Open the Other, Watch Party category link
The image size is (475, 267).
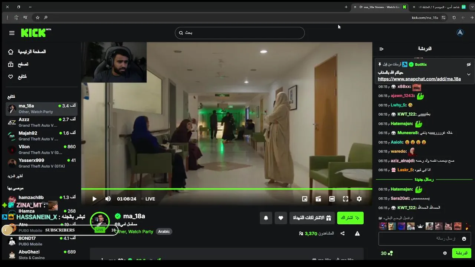(x=134, y=231)
